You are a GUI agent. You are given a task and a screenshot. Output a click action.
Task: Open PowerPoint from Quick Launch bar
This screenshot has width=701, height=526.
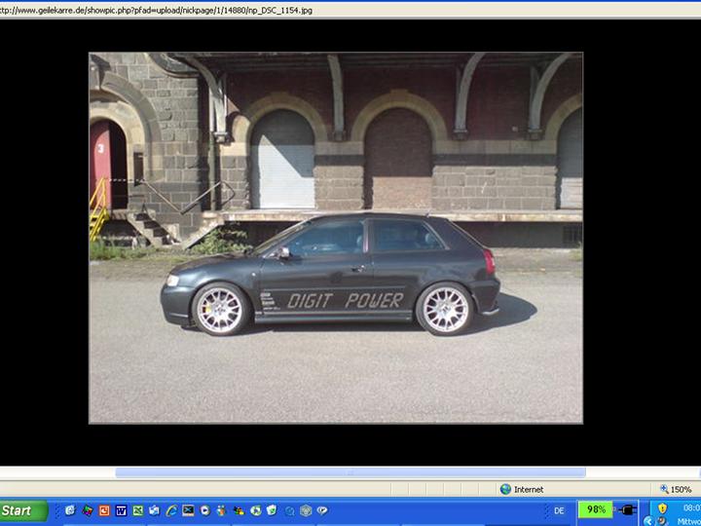(104, 510)
